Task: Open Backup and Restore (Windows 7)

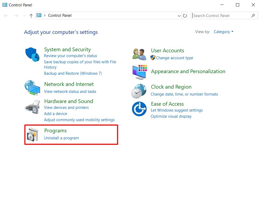Action: pos(73,73)
